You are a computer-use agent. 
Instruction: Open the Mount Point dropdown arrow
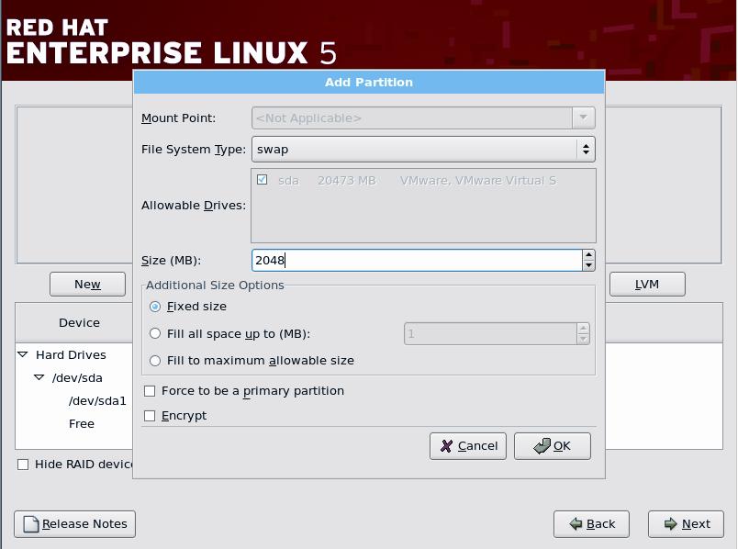coord(585,118)
